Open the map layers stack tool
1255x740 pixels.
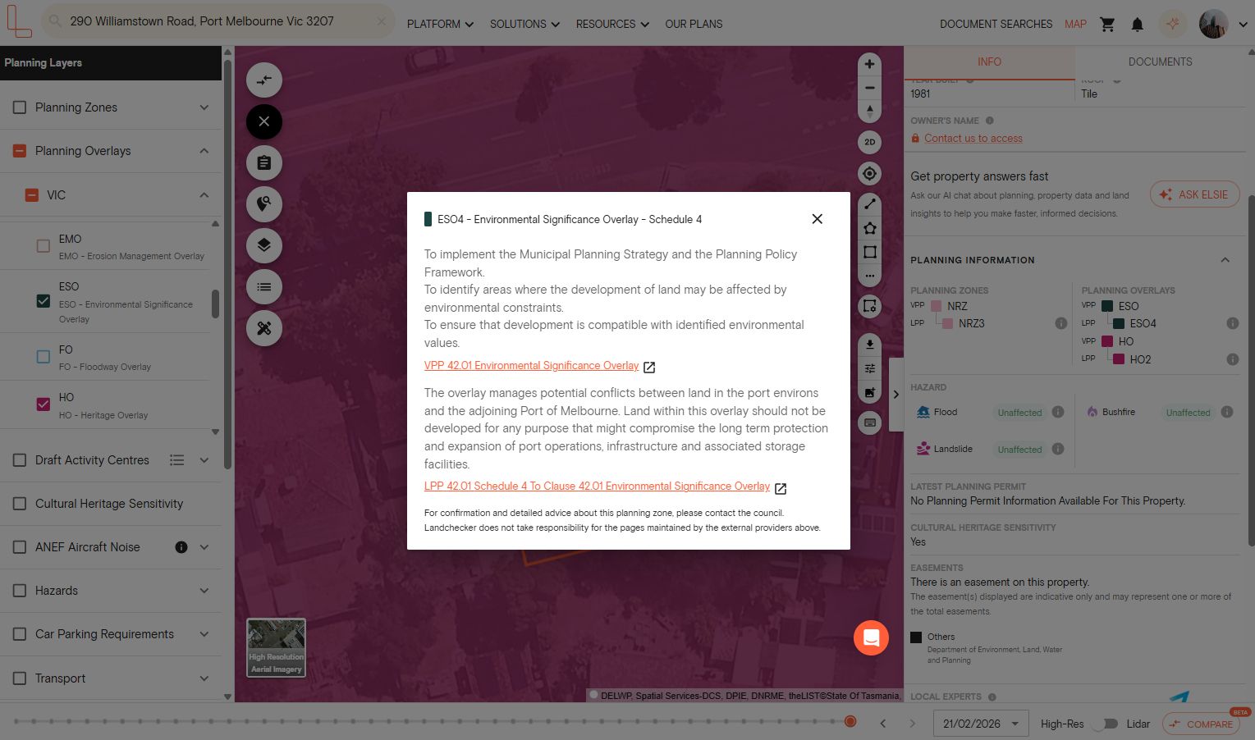coord(264,245)
